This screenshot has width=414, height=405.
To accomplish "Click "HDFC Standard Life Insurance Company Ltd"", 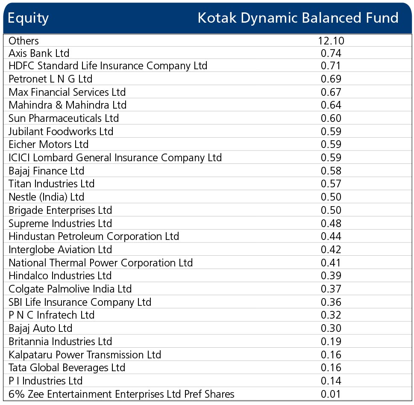I will coord(108,66).
